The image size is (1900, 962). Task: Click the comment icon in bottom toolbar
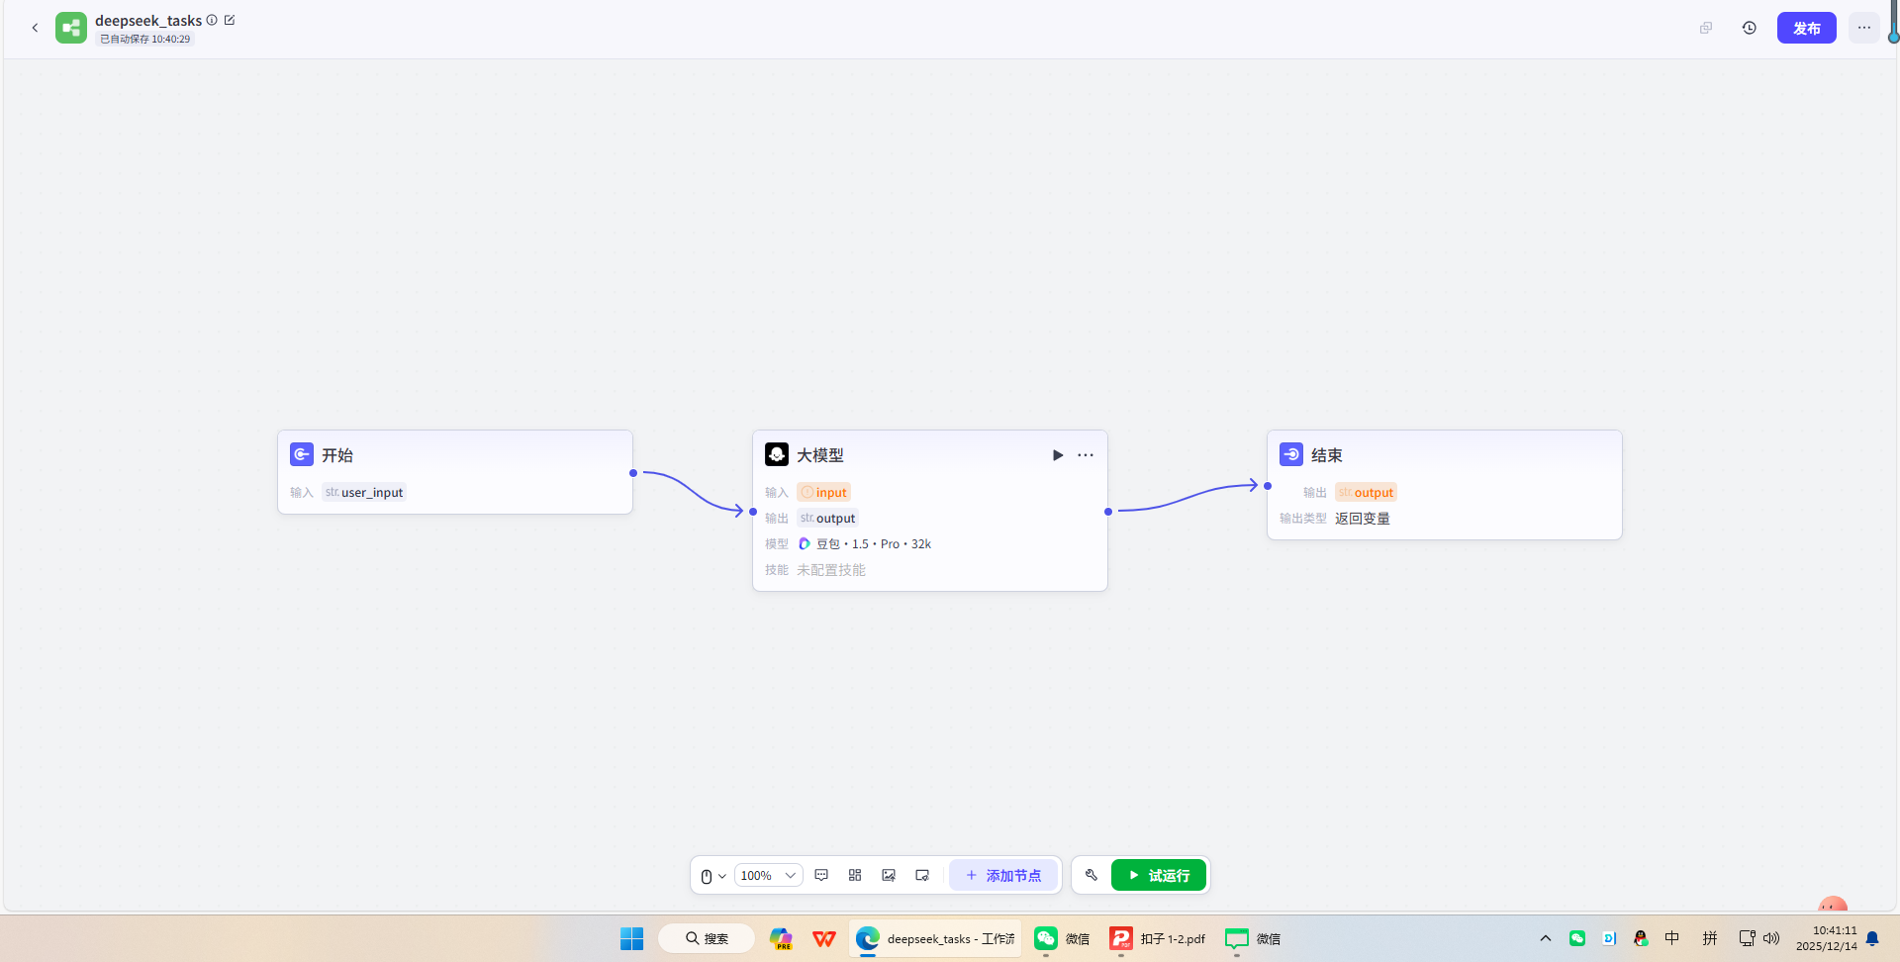click(821, 875)
